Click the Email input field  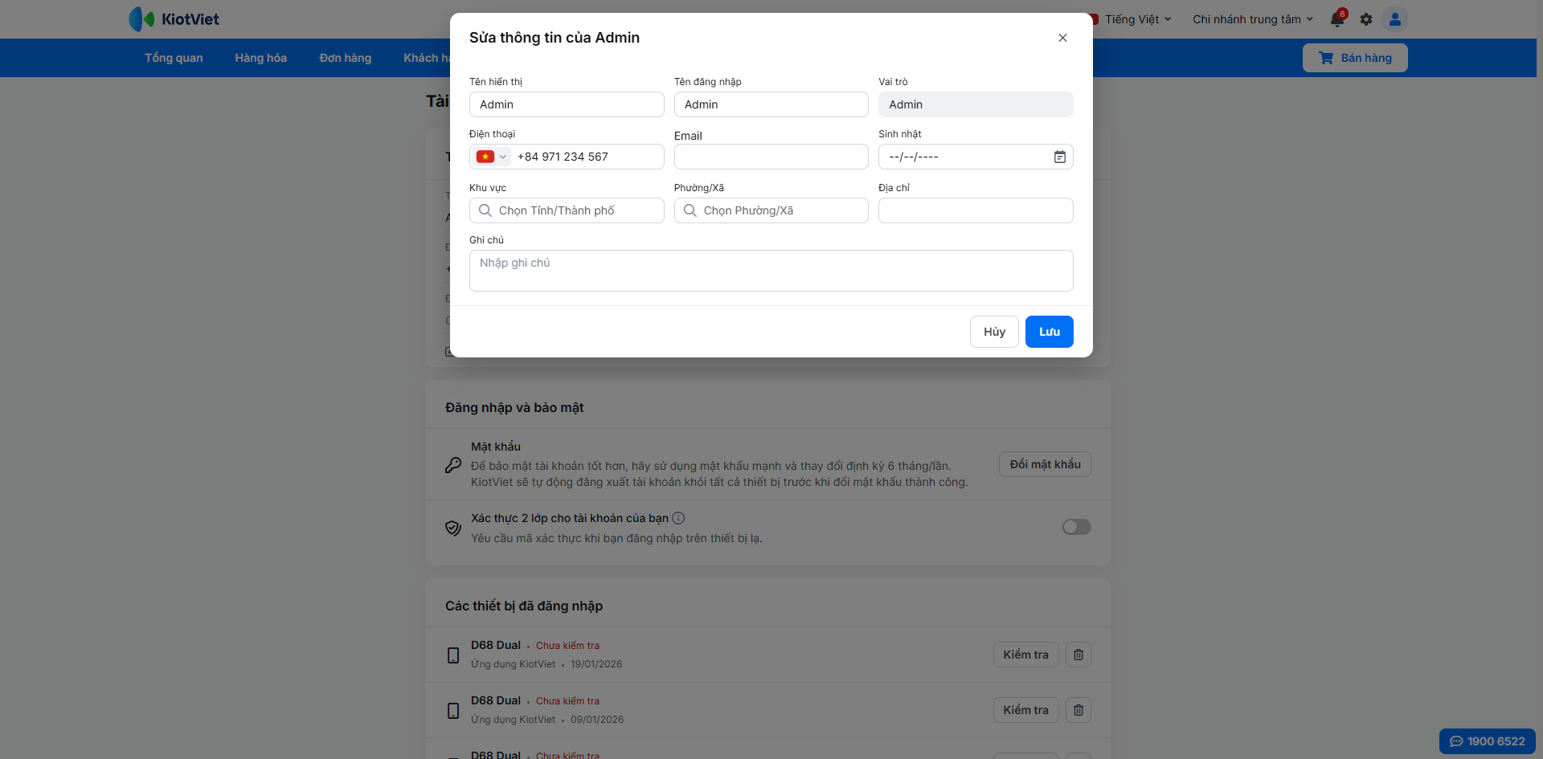point(771,157)
